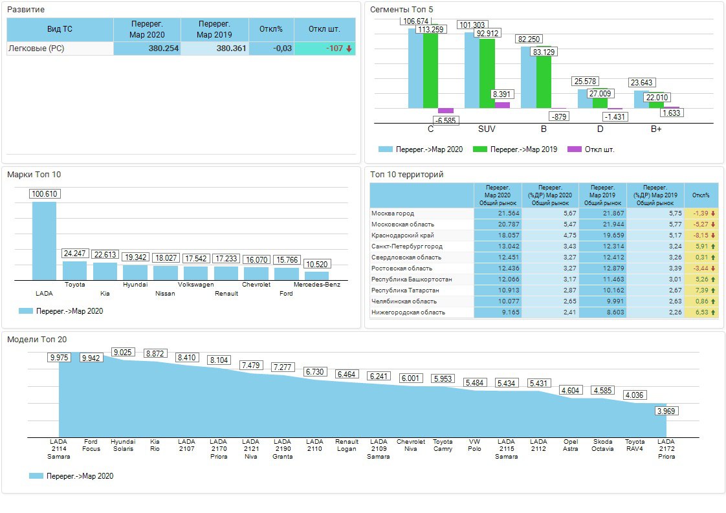The image size is (726, 513).
Task: Click the Откл% header in territories table
Action: 701,195
